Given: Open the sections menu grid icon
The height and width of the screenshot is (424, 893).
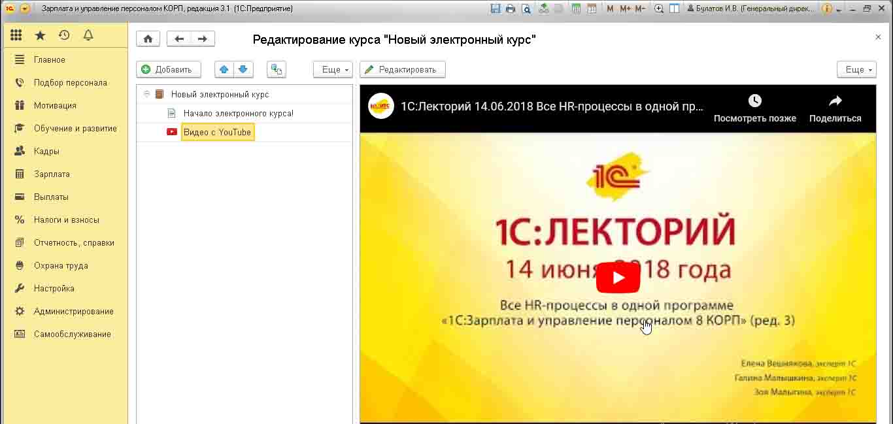Looking at the screenshot, I should pyautogui.click(x=16, y=35).
